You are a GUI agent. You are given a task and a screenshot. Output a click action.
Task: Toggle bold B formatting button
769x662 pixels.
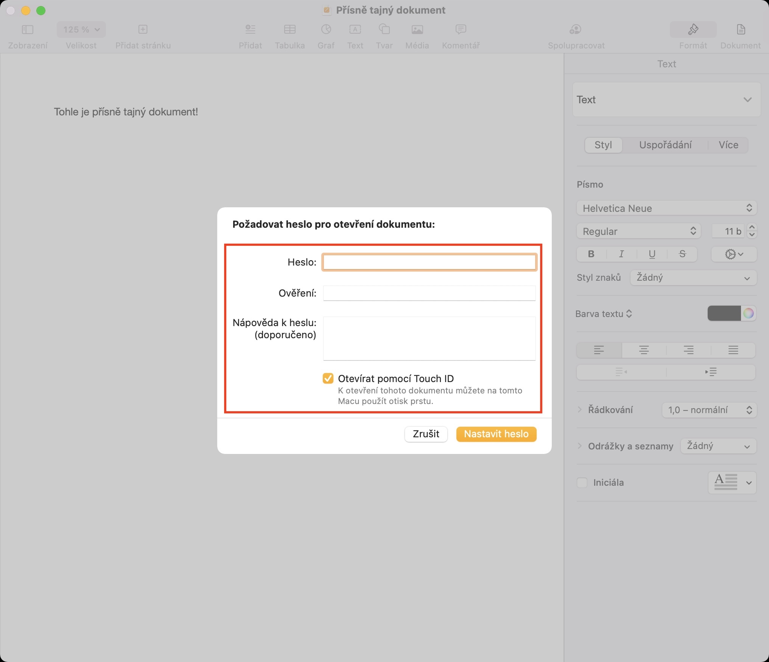(x=591, y=254)
